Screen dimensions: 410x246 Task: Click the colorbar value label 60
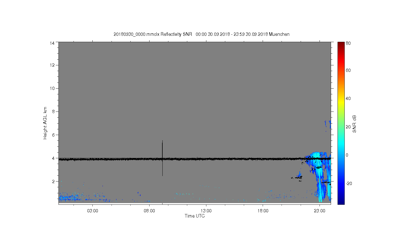348,70
